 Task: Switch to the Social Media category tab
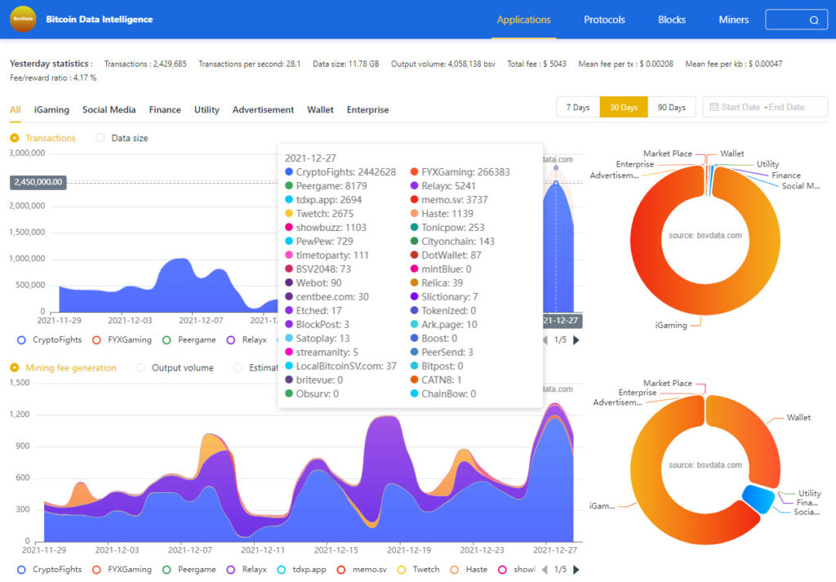pyautogui.click(x=109, y=110)
